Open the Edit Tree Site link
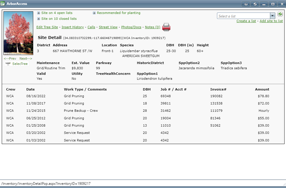The image size is (286, 188). coord(47,27)
